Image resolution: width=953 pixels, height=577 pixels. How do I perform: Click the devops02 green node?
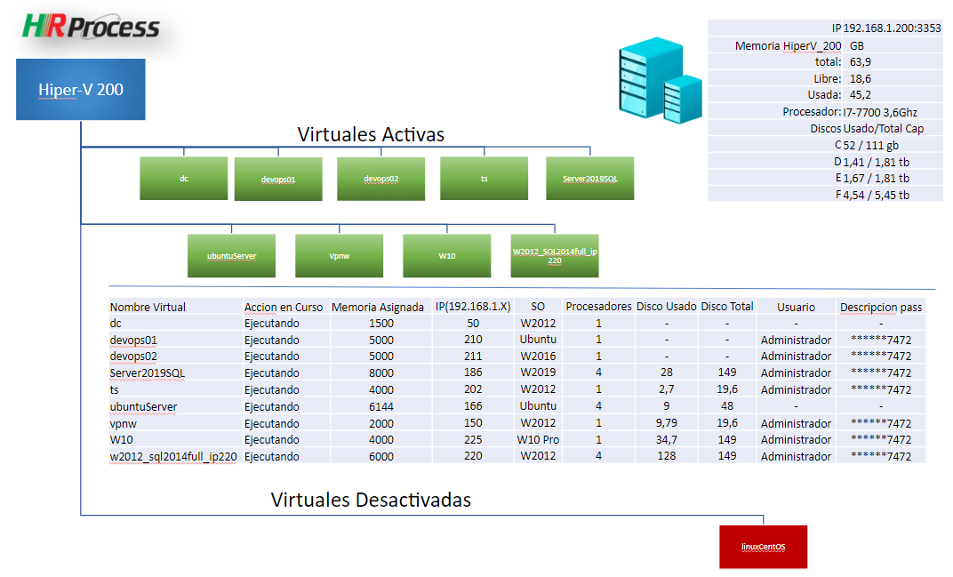(380, 179)
